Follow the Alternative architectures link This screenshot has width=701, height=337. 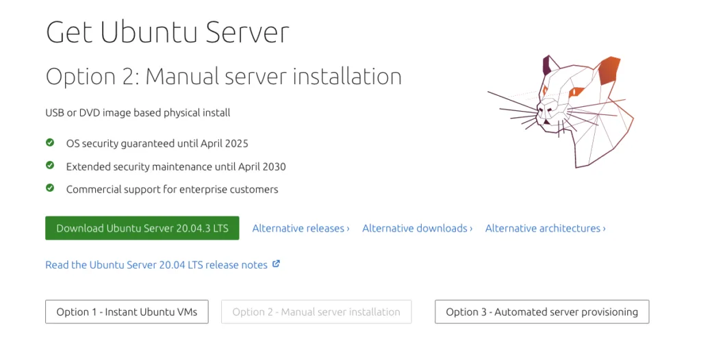pyautogui.click(x=546, y=228)
